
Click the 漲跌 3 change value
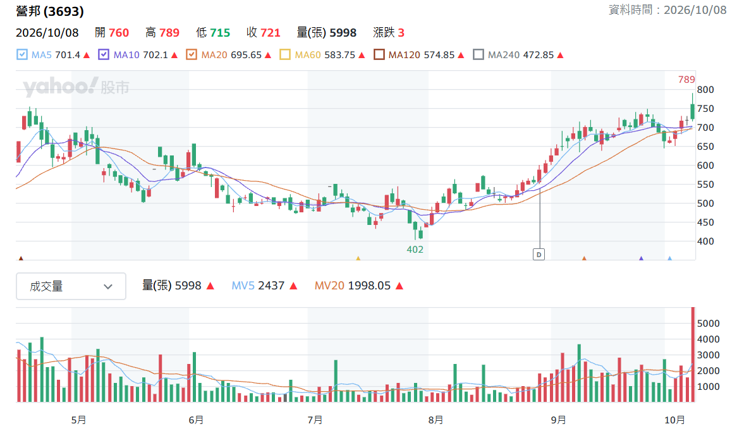389,32
